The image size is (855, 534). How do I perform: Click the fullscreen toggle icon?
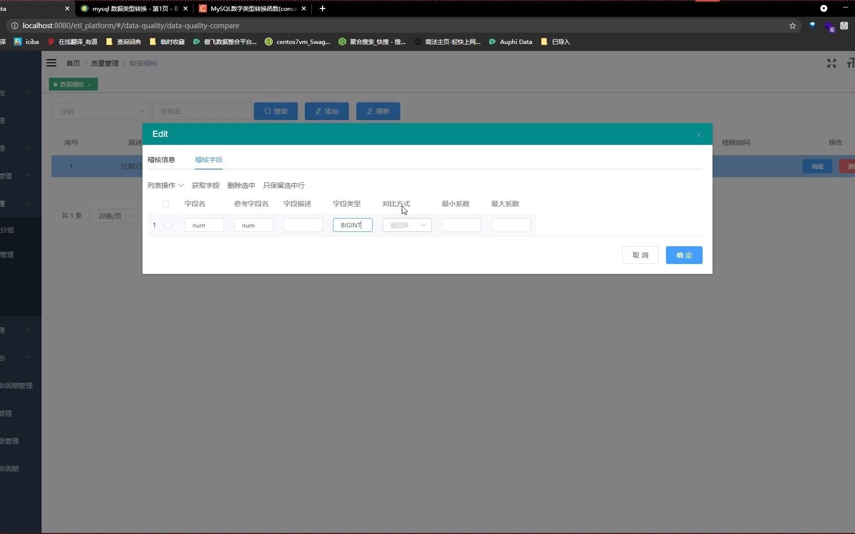click(832, 63)
